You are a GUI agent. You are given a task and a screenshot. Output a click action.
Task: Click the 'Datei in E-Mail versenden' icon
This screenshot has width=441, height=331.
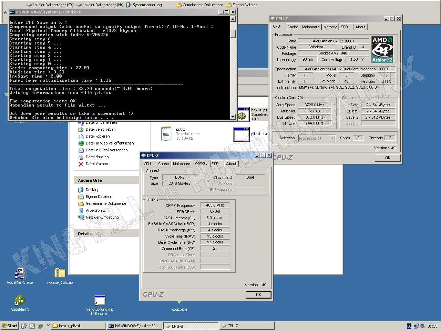[81, 150]
